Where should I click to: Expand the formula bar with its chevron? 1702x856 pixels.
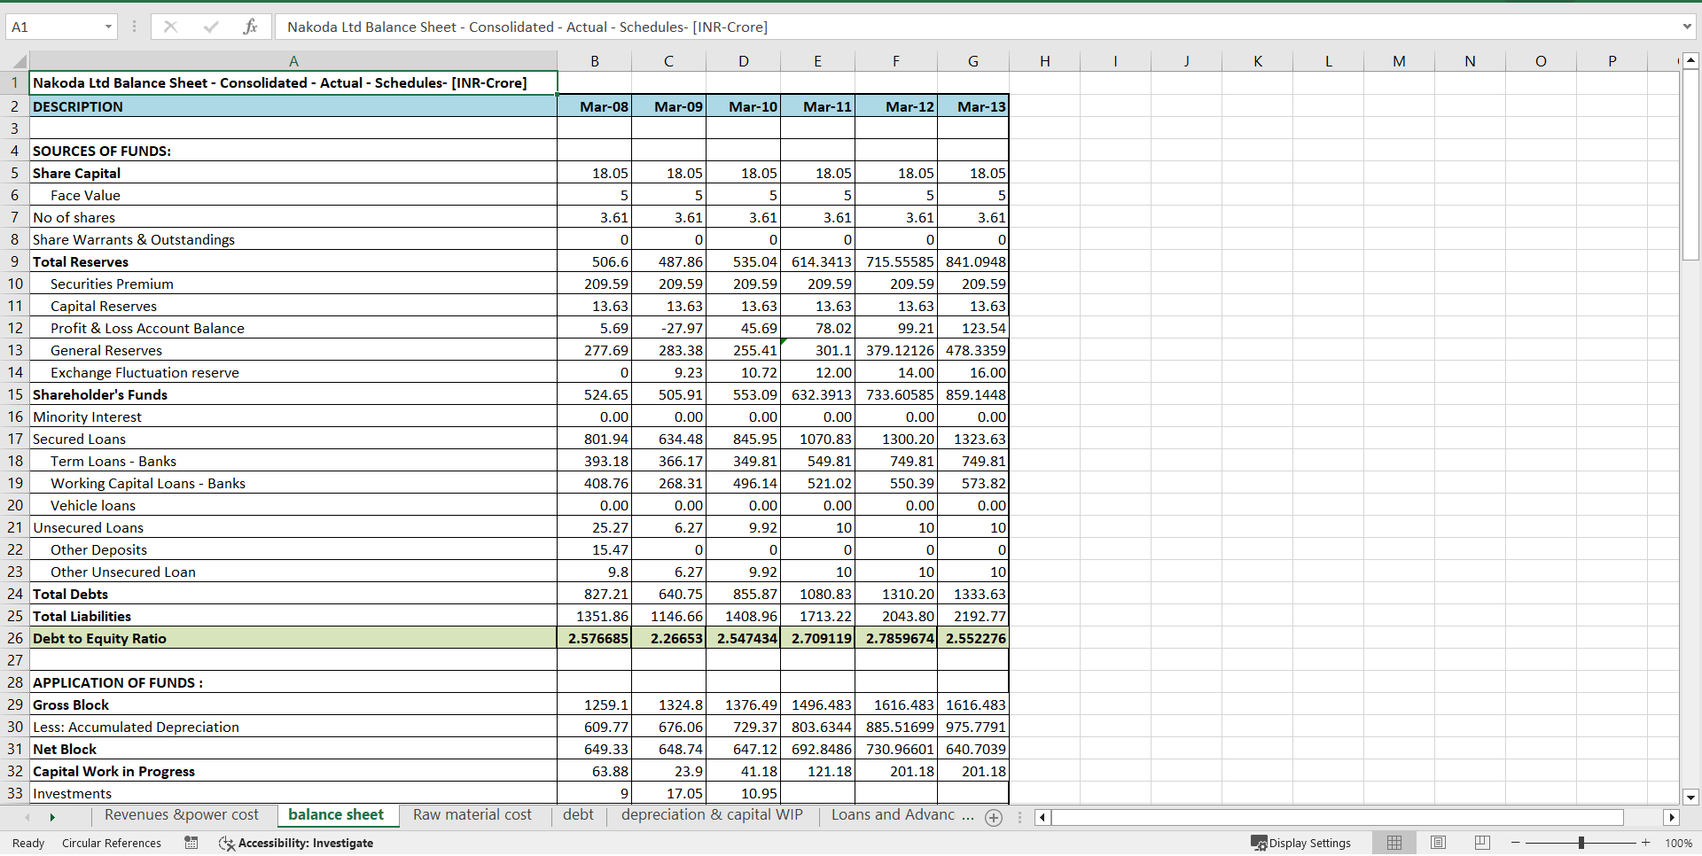(x=1687, y=27)
